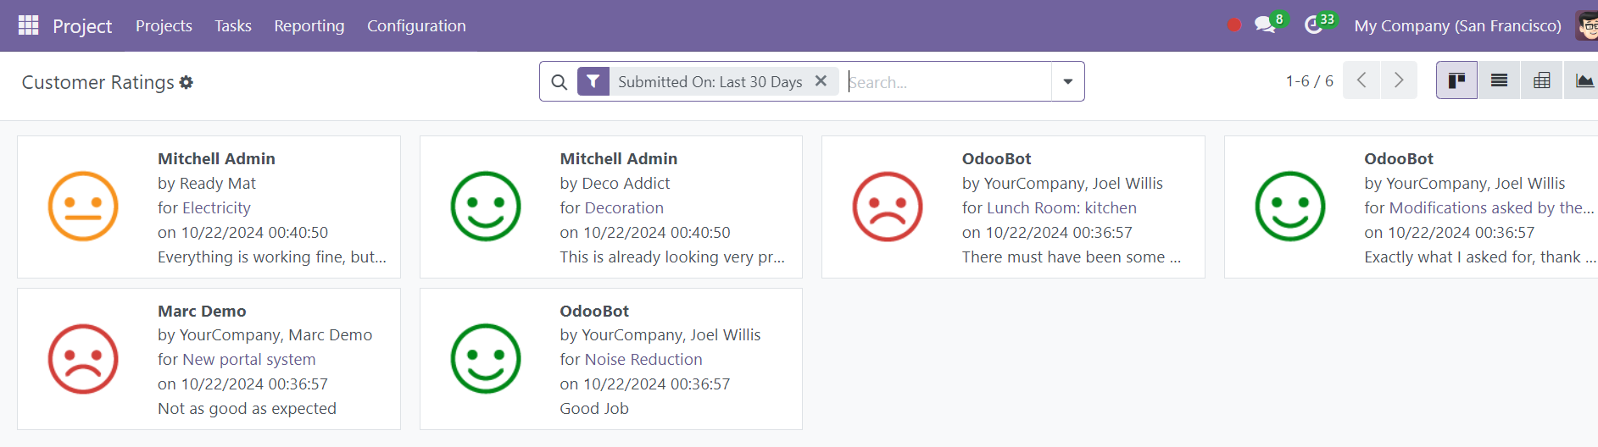Switch to list view
This screenshot has width=1598, height=447.
(1499, 80)
